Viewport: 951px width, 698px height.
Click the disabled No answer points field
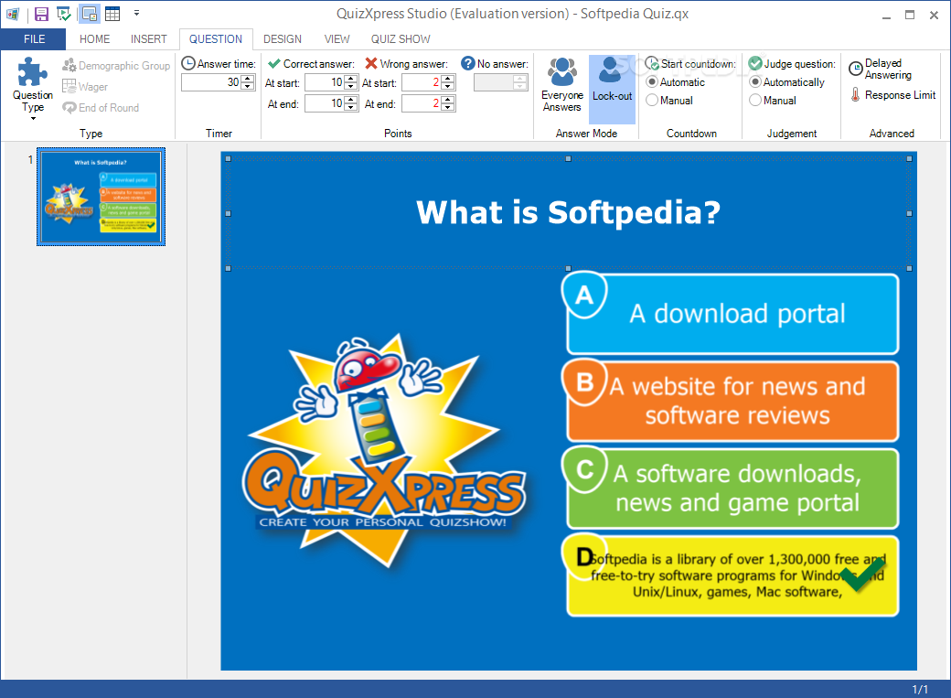(501, 82)
